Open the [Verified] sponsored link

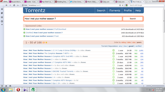click(44, 33)
